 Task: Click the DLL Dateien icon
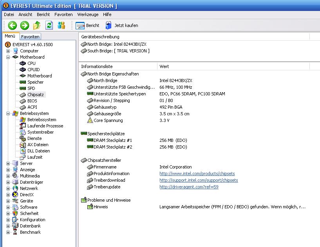coord(23,151)
